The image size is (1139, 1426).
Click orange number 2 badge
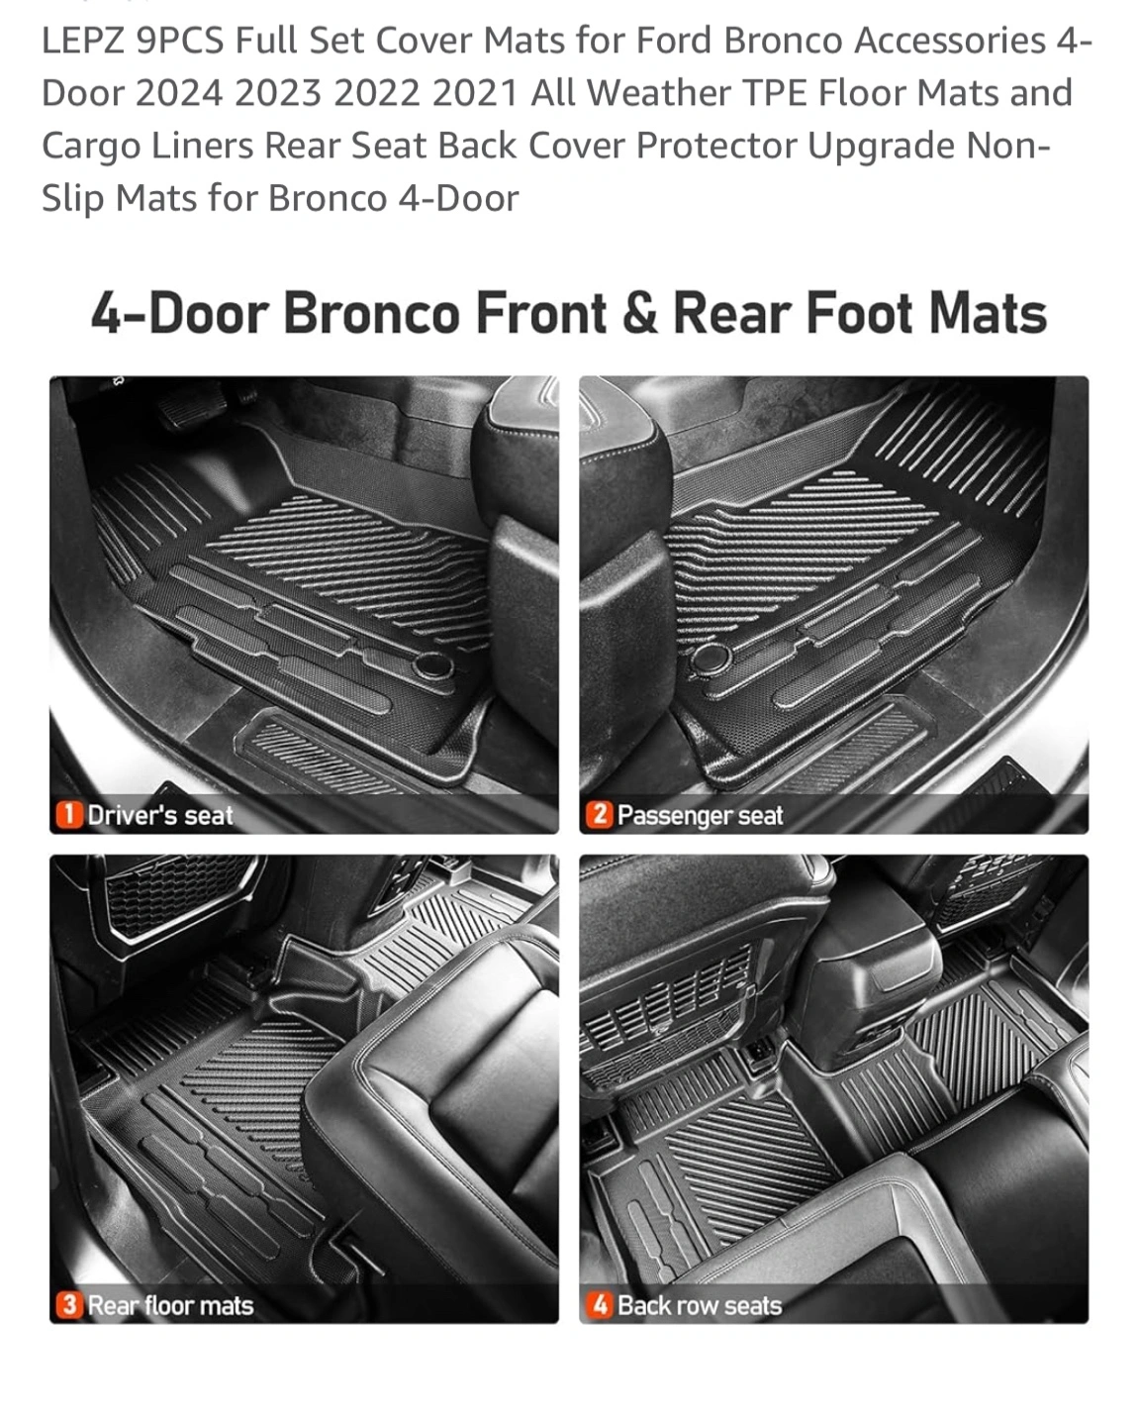pyautogui.click(x=599, y=815)
